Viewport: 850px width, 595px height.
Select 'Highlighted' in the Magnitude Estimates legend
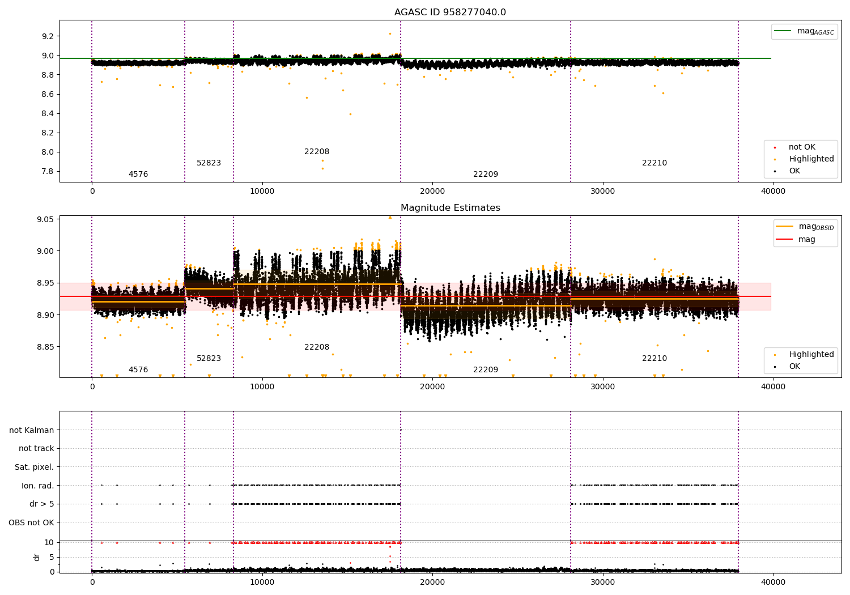[x=811, y=355]
